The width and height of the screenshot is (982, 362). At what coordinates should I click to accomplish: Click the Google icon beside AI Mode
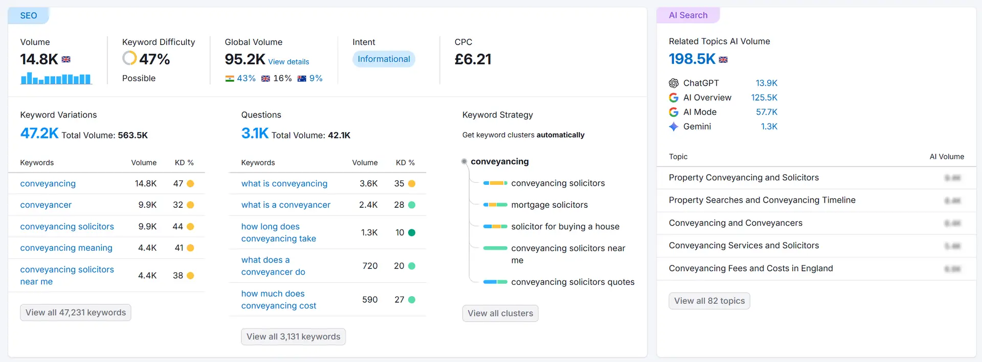click(x=674, y=112)
